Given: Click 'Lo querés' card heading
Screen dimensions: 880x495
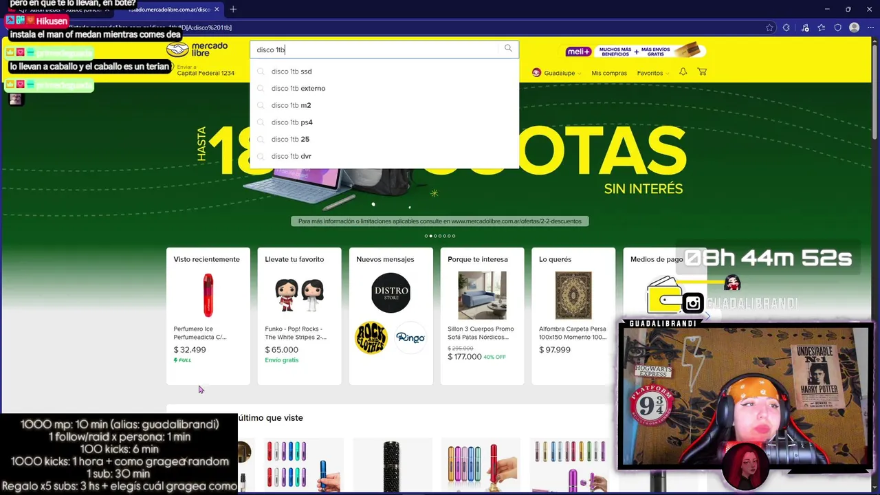Looking at the screenshot, I should pos(555,259).
